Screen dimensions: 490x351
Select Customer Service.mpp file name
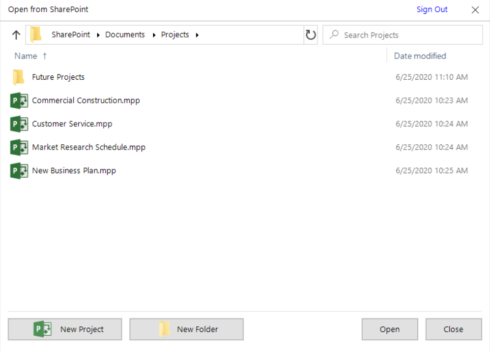(72, 124)
